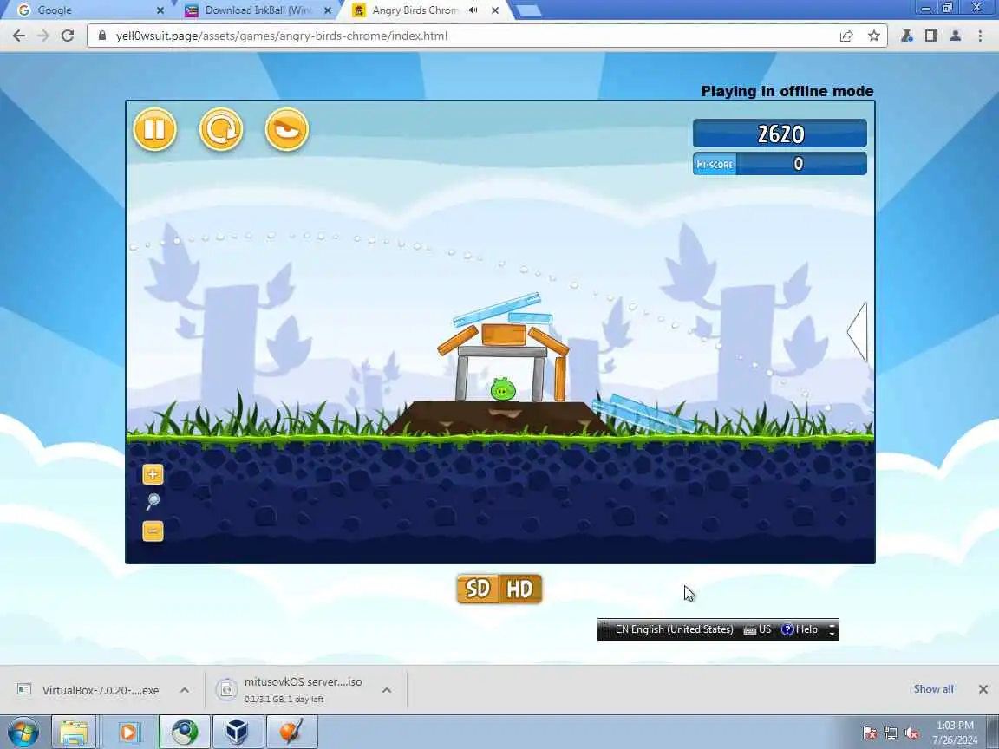Open the language bar options arrow
This screenshot has width=999, height=749.
click(832, 630)
